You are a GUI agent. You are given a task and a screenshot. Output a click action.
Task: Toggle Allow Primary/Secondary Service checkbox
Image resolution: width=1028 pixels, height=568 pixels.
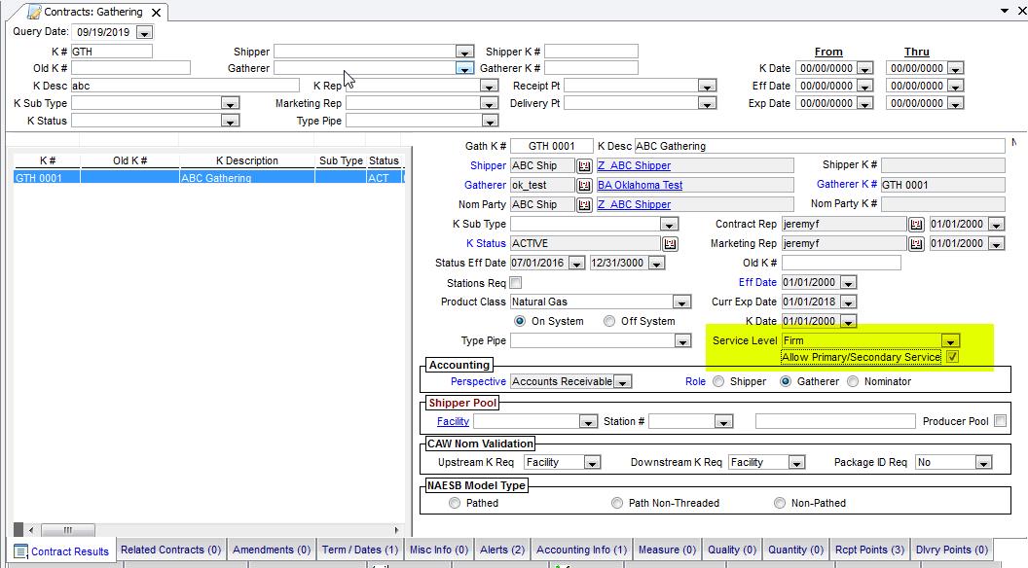coord(952,357)
